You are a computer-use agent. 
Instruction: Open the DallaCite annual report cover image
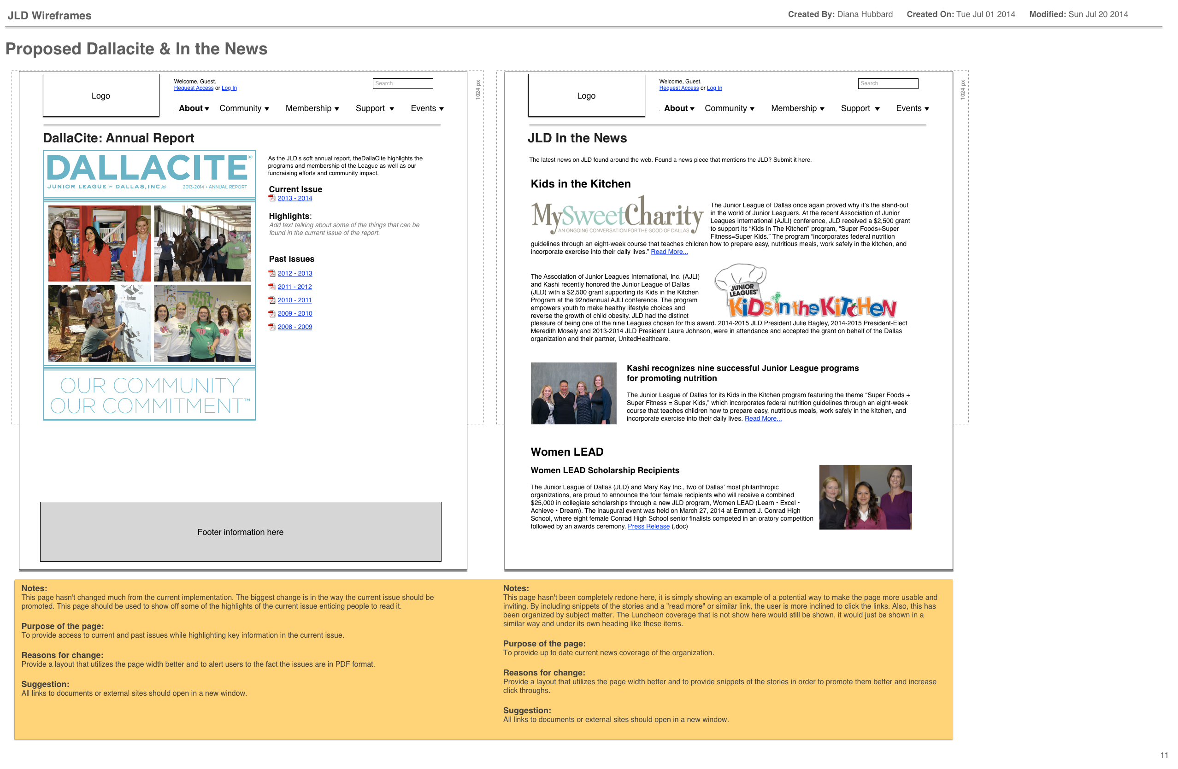coord(149,285)
